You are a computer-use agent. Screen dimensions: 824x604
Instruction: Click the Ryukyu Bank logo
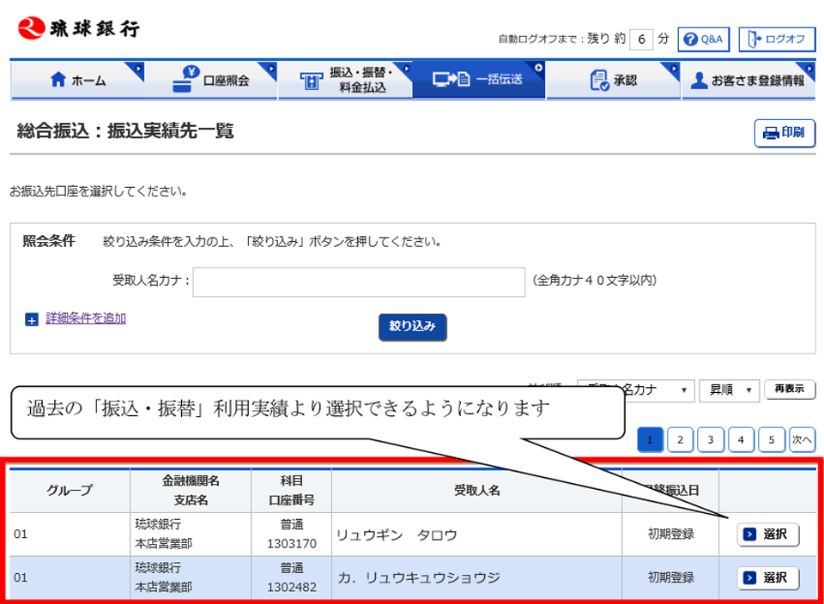click(x=78, y=27)
